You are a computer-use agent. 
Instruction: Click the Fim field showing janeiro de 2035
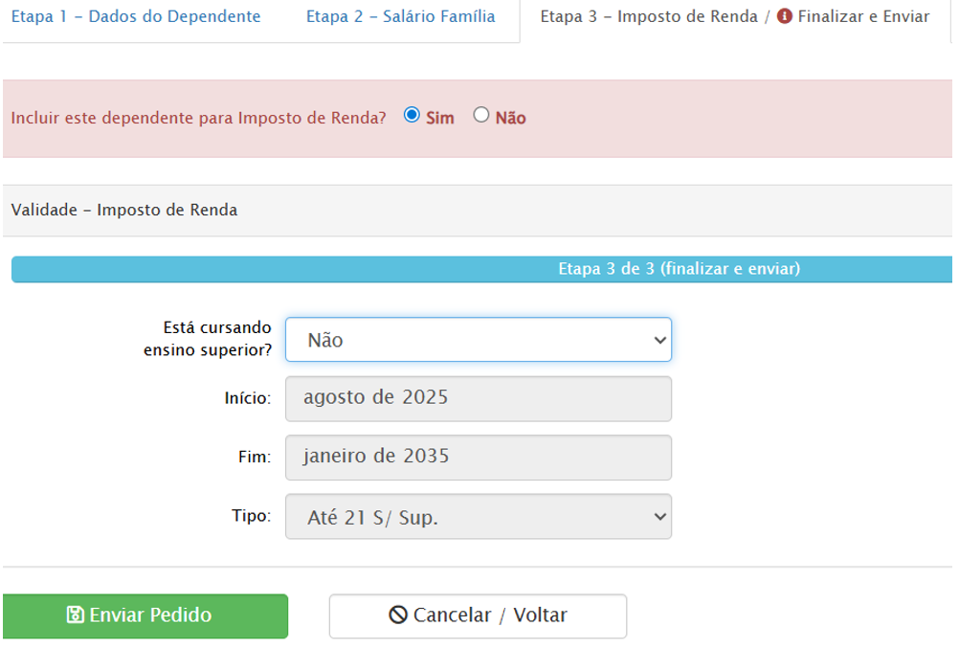(479, 458)
